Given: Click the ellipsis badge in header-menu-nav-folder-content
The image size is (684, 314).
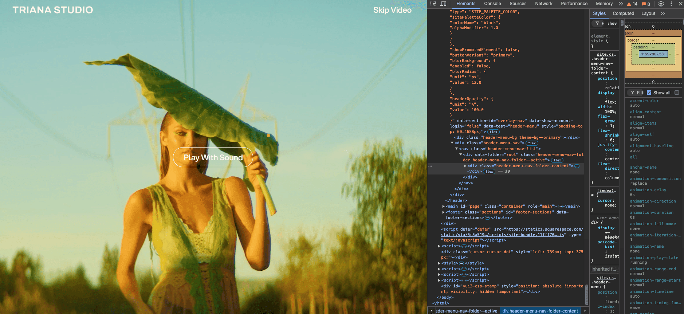Looking at the screenshot, I should pos(577,166).
